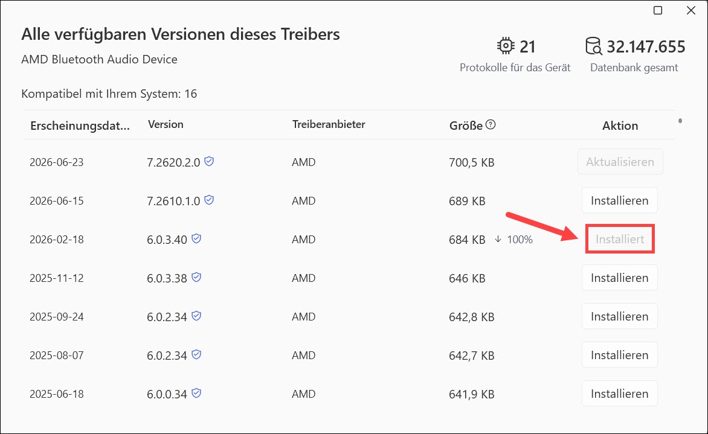Click the size value 700,5 KB

pos(471,162)
